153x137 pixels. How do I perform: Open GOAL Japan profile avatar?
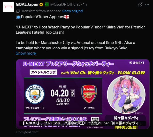9,7
